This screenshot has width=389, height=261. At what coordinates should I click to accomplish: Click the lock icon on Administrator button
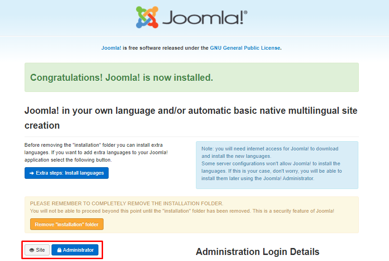click(59, 250)
